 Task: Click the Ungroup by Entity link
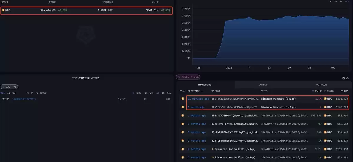tap(24, 99)
